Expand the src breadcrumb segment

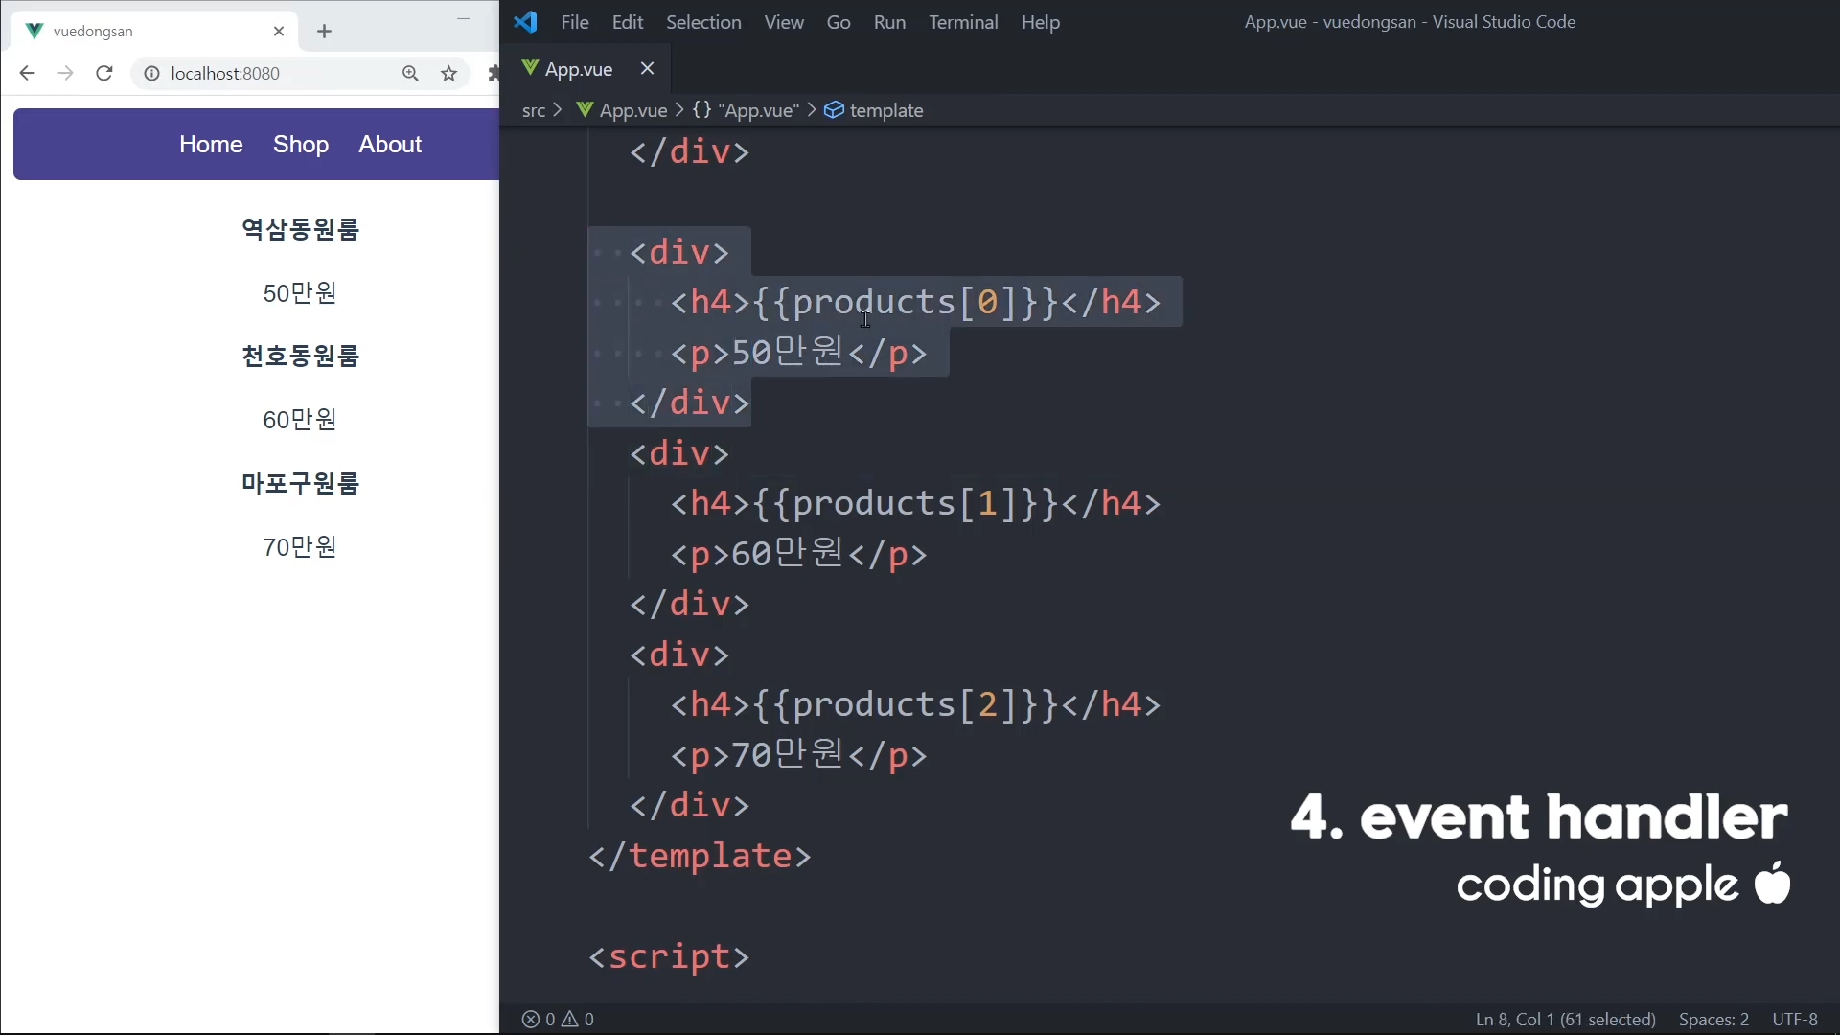(533, 111)
